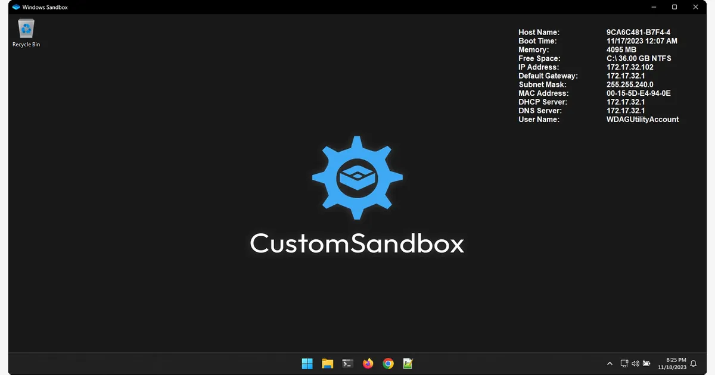Open the Notepad++ taskbar icon
This screenshot has height=375, width=715.
pyautogui.click(x=408, y=363)
